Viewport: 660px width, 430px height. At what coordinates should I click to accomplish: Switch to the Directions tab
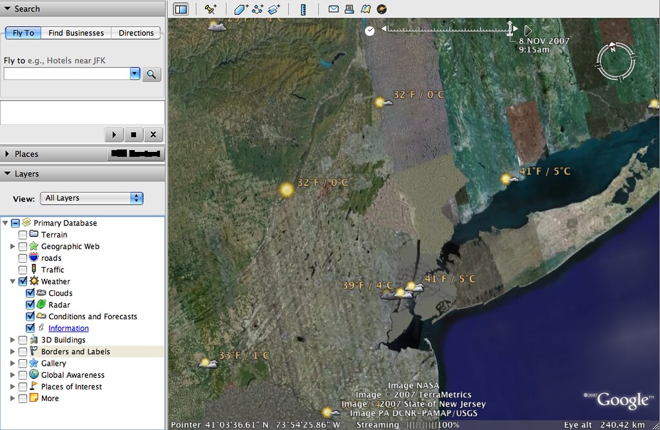click(135, 33)
